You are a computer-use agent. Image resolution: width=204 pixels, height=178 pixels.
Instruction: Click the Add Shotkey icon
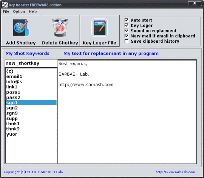[x=21, y=28]
